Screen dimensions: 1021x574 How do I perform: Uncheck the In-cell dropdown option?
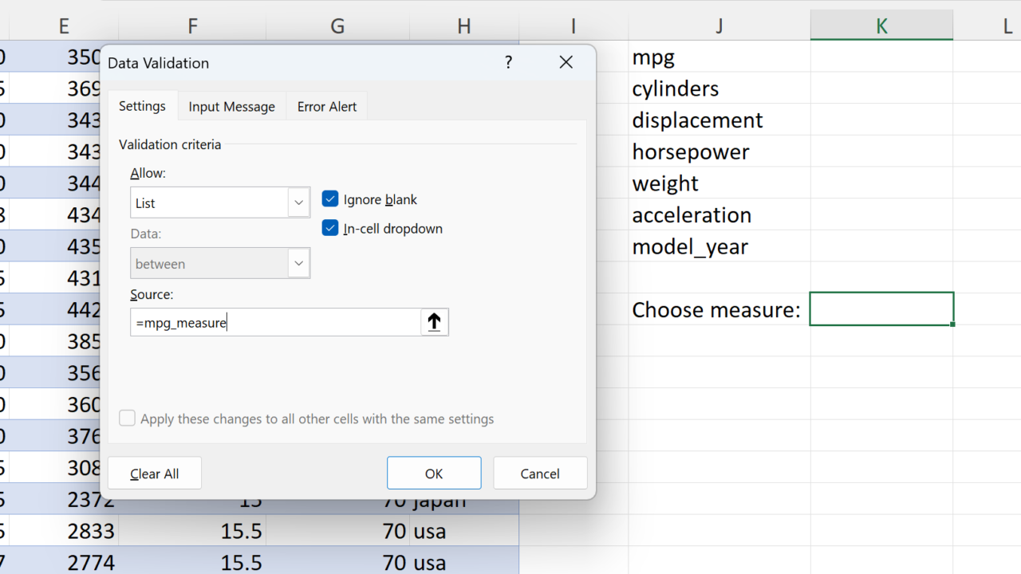click(330, 229)
